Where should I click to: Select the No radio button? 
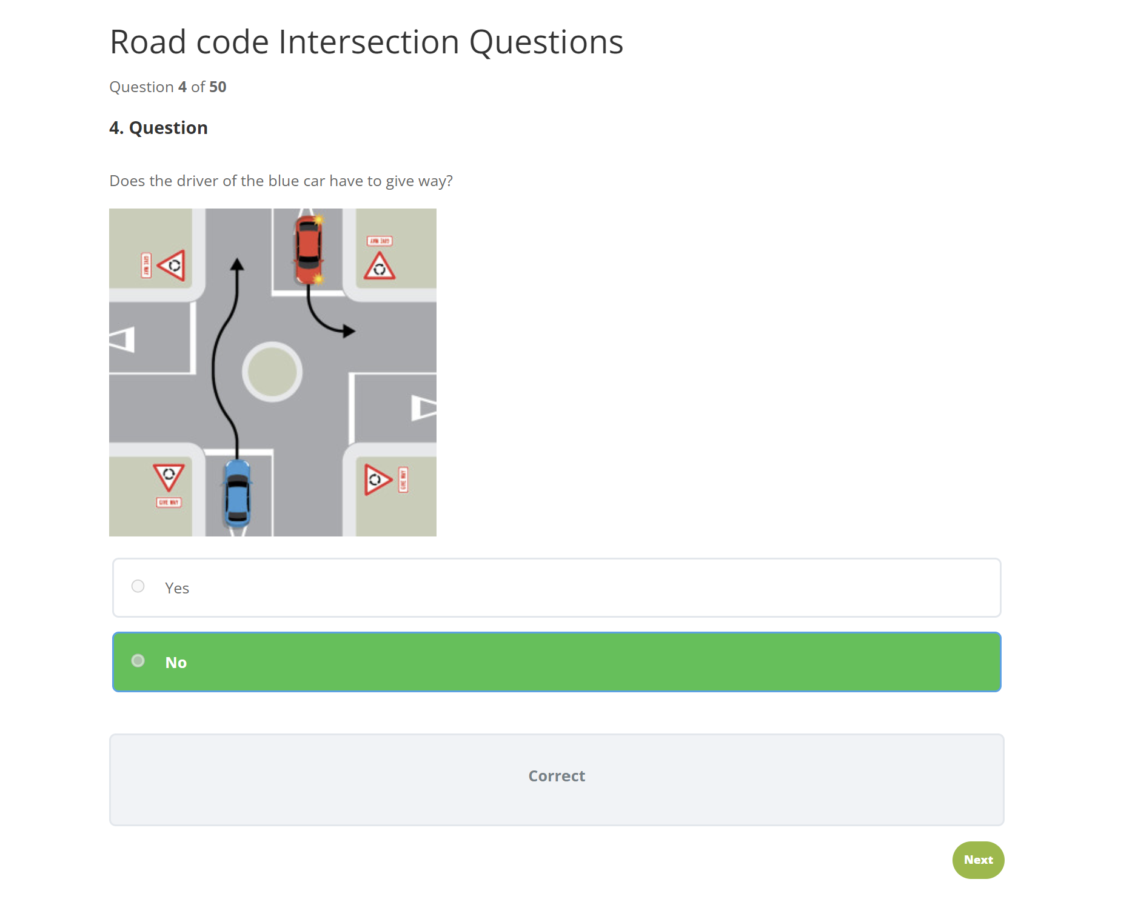138,661
